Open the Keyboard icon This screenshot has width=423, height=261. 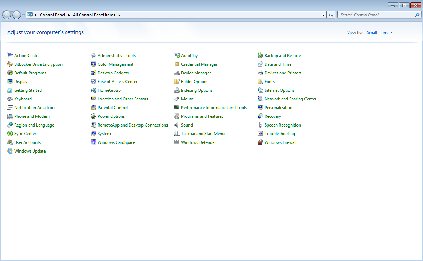[x=10, y=99]
